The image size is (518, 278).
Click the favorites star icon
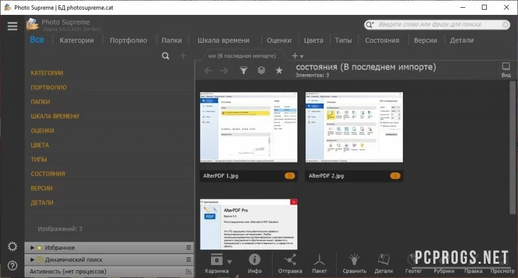(x=279, y=70)
